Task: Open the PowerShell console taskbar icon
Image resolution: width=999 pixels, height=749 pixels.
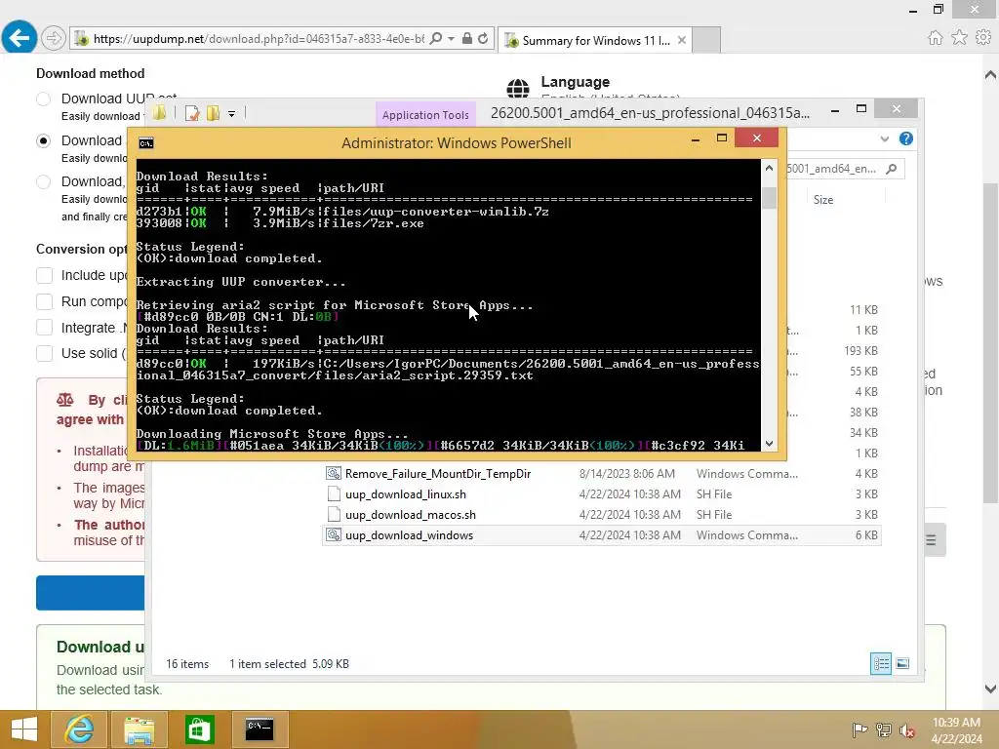Action: point(260,729)
